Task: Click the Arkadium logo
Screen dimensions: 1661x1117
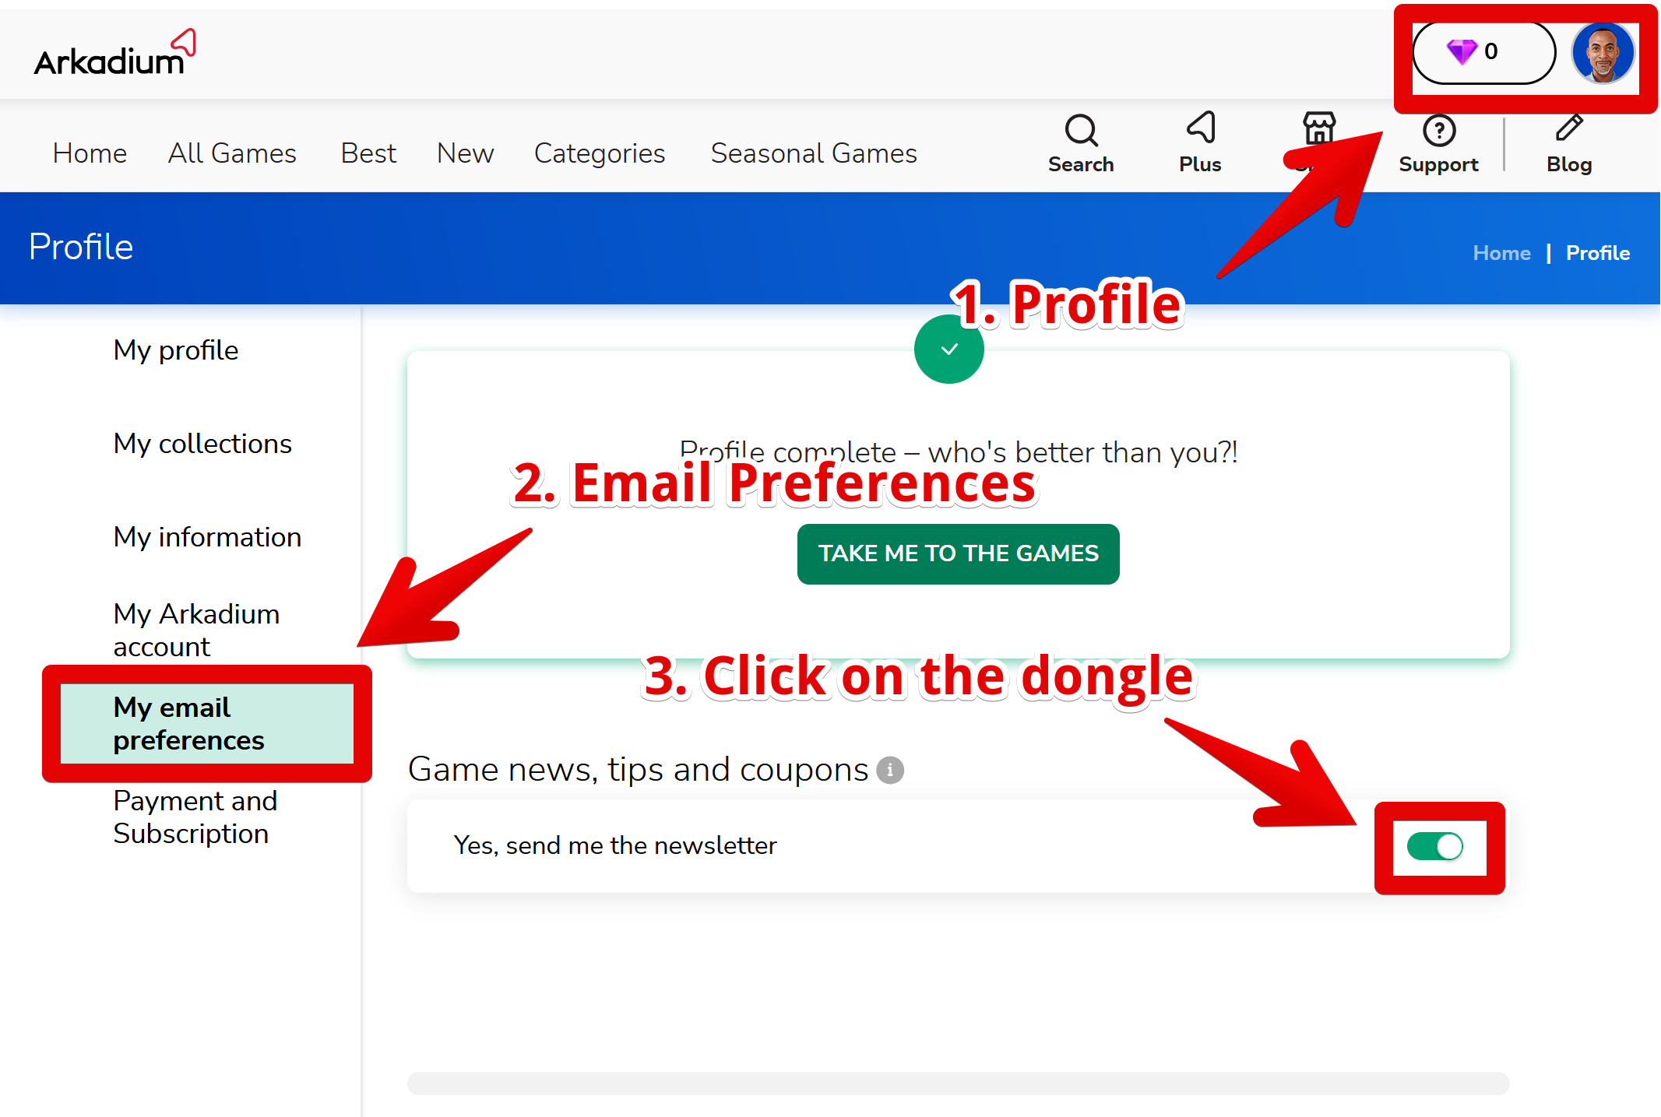Action: coord(114,54)
